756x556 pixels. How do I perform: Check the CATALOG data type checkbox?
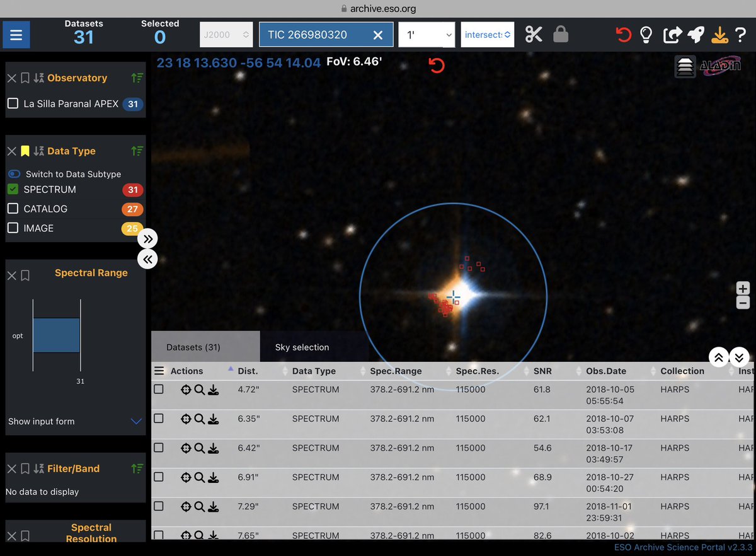[x=13, y=209]
